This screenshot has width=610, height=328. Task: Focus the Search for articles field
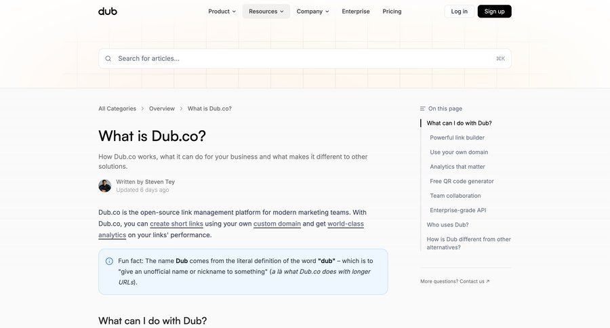click(x=305, y=59)
